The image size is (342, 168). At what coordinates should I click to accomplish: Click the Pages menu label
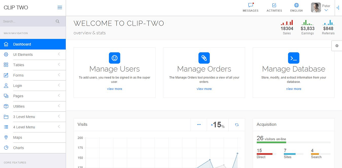coord(18,96)
